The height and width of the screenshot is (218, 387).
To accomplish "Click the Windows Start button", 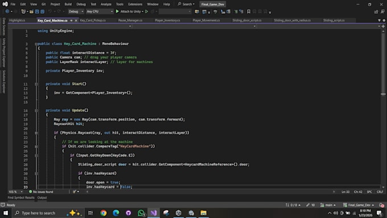I will tap(6, 213).
